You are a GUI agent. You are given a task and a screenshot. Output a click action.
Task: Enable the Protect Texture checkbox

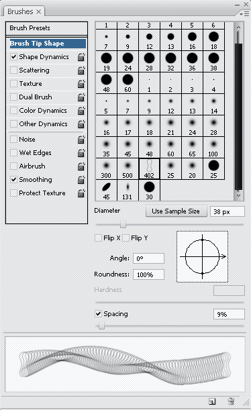coord(13,193)
